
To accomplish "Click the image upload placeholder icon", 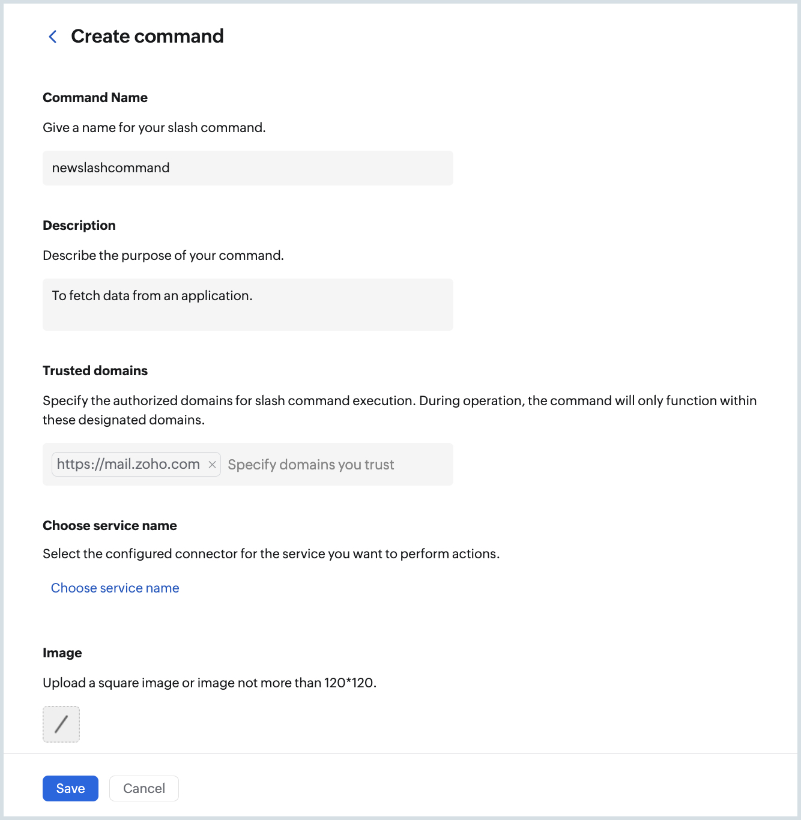I will coord(61,725).
